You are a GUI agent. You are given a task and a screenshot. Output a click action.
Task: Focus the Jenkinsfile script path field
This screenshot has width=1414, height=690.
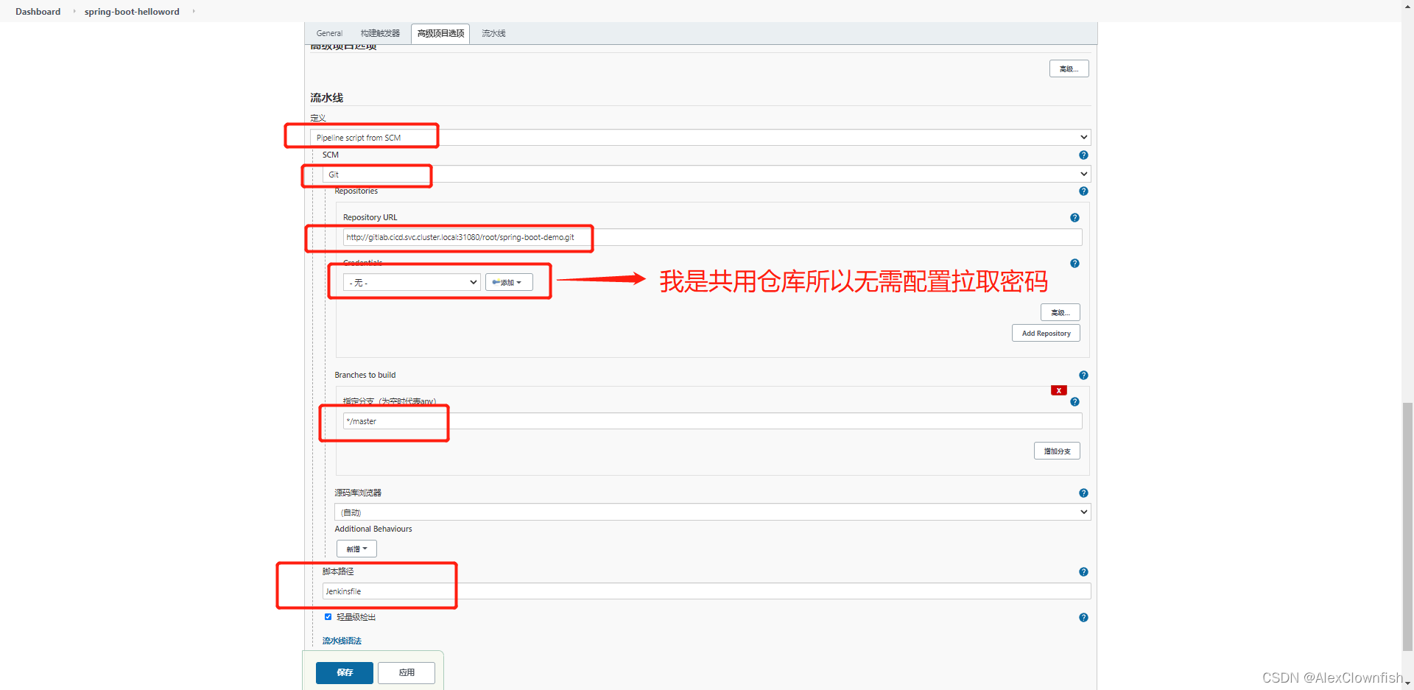click(706, 591)
